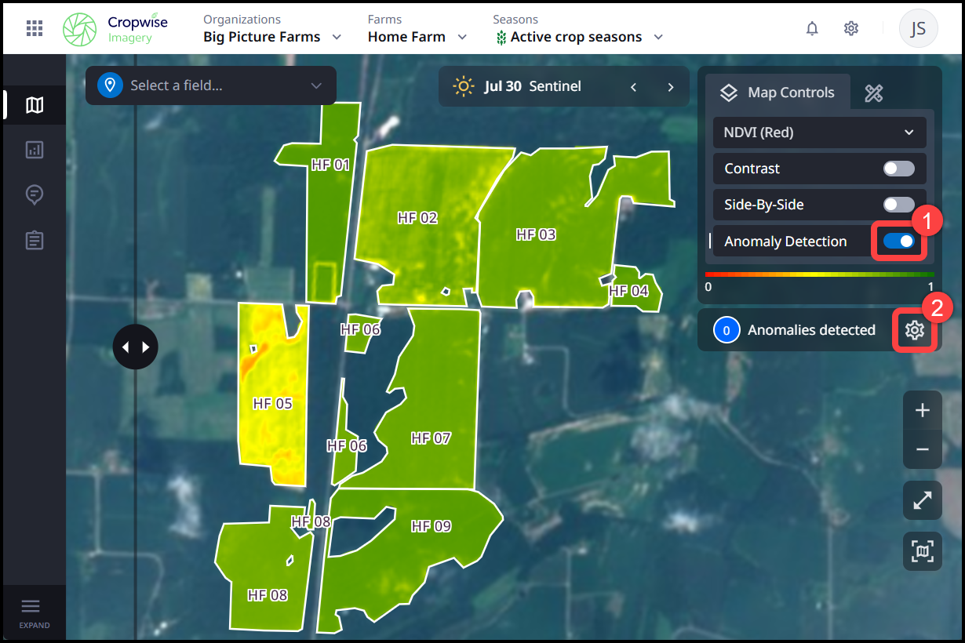Image resolution: width=965 pixels, height=643 pixels.
Task: Switch to the drawing tools tab
Action: click(x=874, y=93)
